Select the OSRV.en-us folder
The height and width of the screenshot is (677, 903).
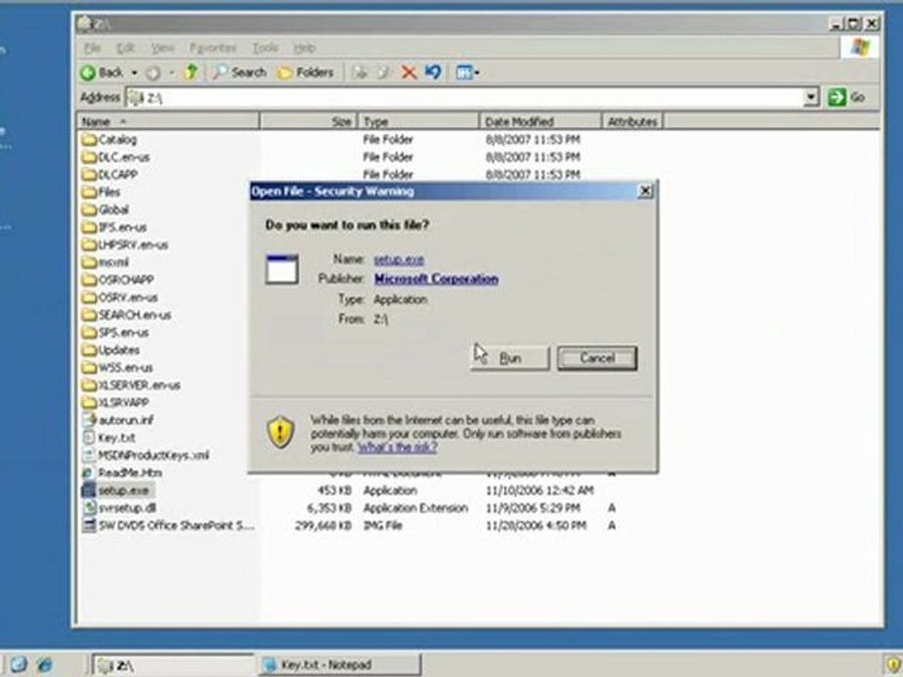(119, 298)
